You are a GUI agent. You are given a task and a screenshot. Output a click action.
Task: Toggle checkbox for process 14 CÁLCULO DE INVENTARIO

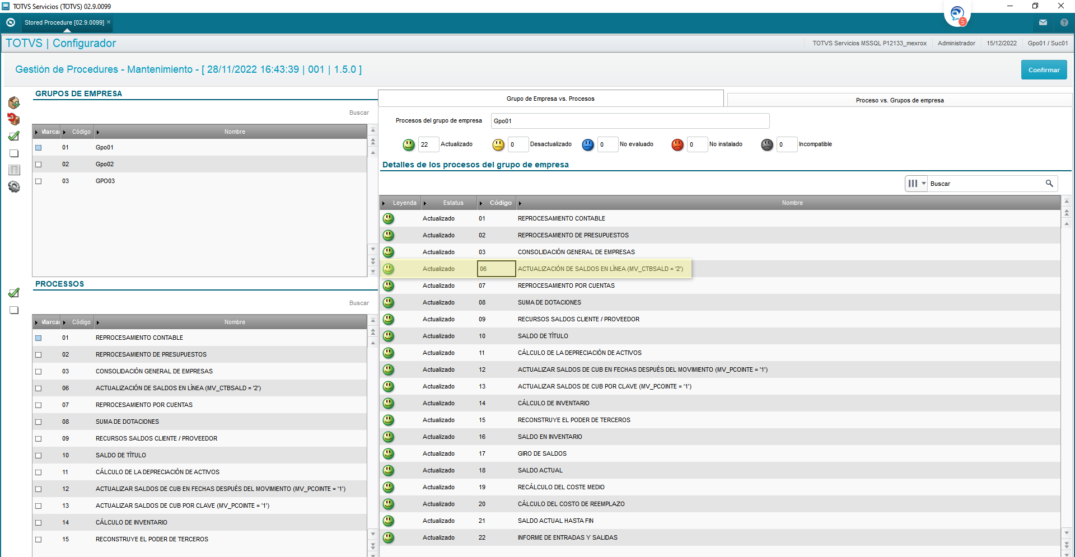[x=39, y=523]
